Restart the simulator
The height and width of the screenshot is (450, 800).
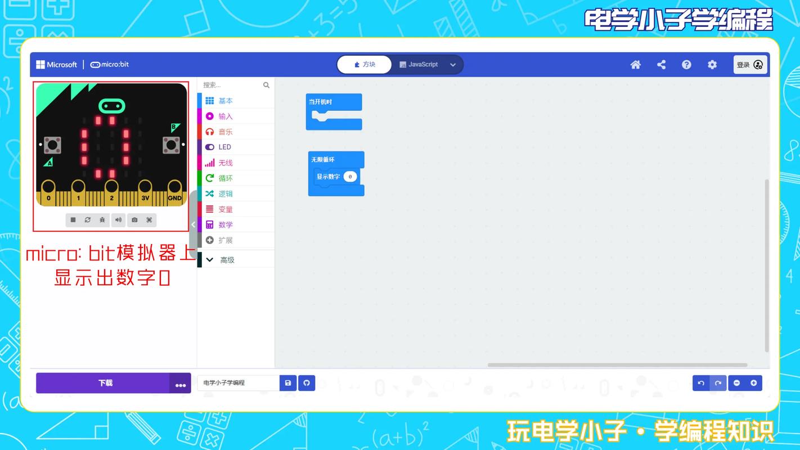[x=88, y=219]
